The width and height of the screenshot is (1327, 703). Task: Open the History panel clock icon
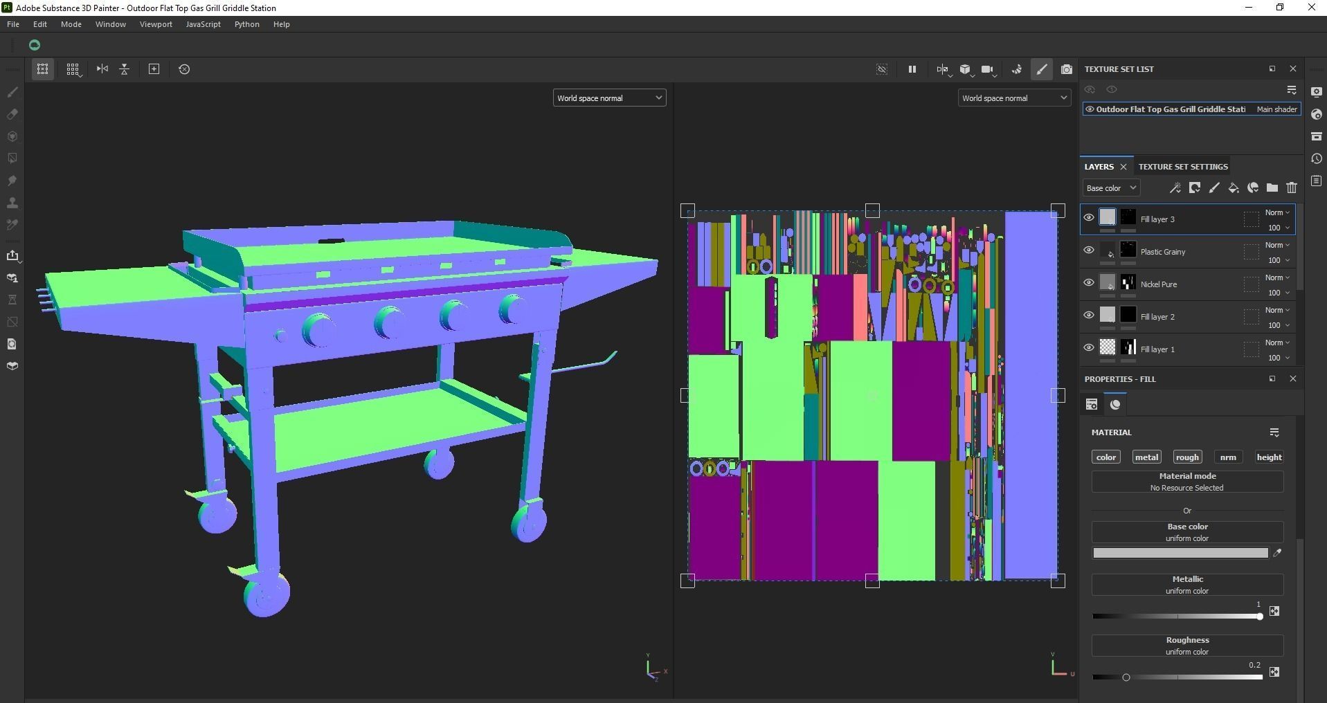pyautogui.click(x=1317, y=159)
